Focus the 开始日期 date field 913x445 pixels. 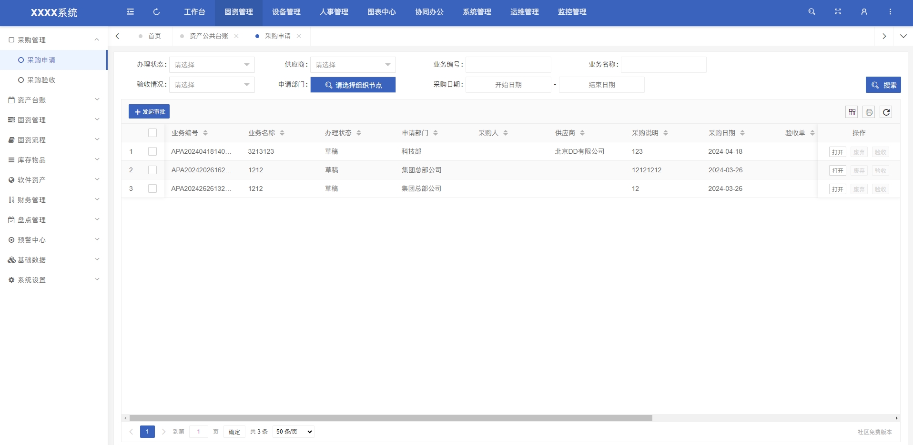[x=508, y=85]
